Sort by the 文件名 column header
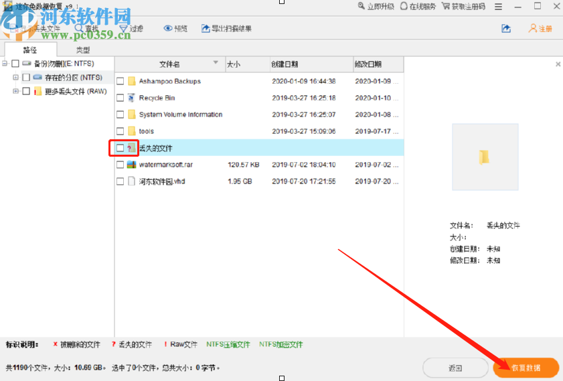Viewport: 563px width, 381px height. point(170,64)
